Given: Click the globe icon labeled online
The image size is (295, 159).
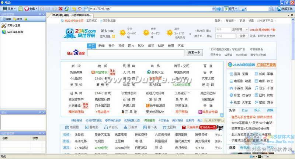Looking at the screenshot, I should (x=279, y=8).
